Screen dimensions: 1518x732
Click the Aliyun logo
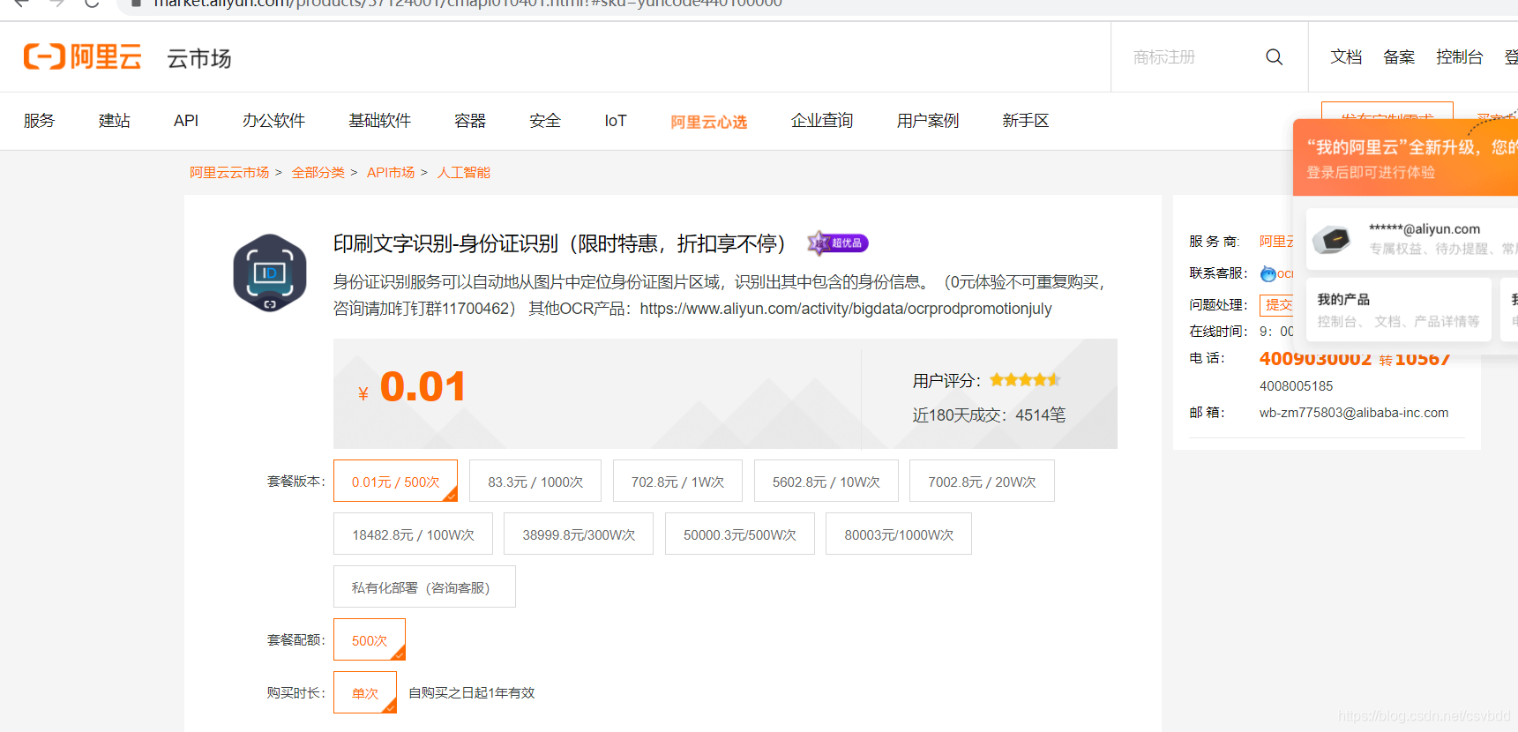[82, 56]
